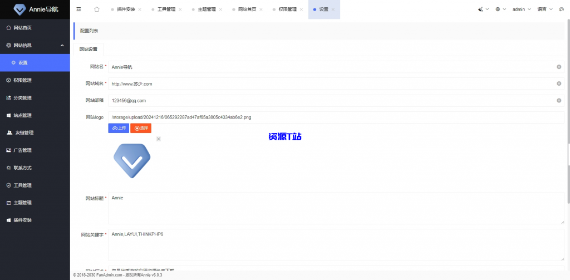
Task: Open the globe dropdown in header
Action: pyautogui.click(x=500, y=9)
